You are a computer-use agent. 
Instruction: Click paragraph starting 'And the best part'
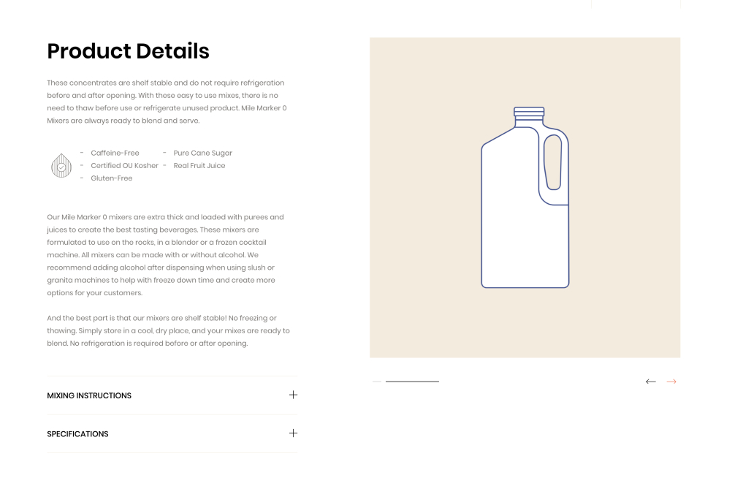coord(169,330)
